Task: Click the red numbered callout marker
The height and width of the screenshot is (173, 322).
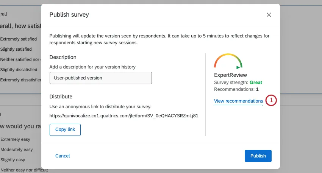Action: tap(271, 101)
